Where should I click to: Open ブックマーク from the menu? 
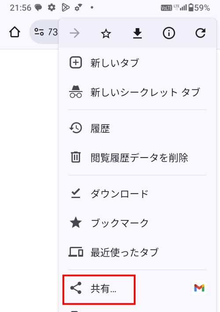pyautogui.click(x=137, y=223)
